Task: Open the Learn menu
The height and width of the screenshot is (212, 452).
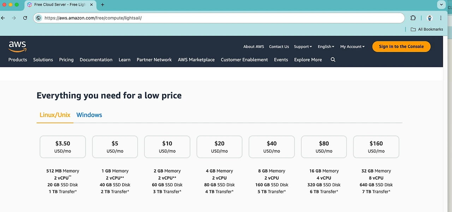Action: coord(124,60)
